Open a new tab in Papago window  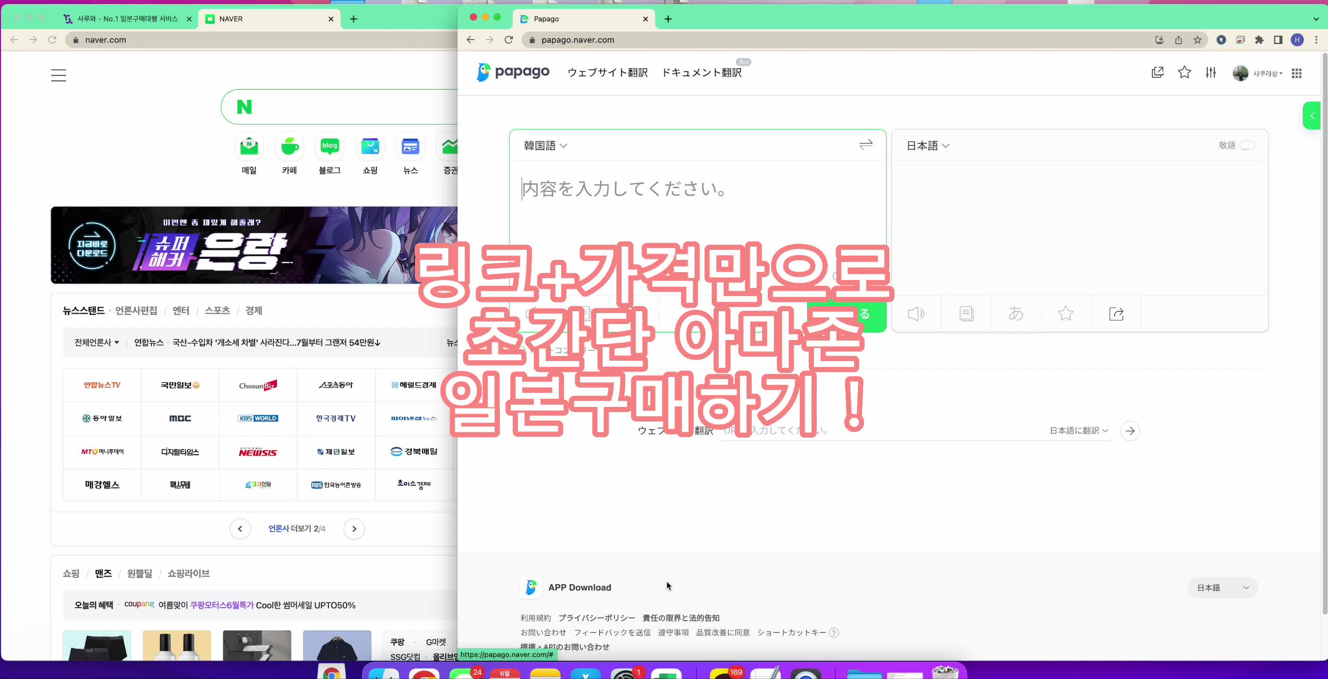coord(668,19)
